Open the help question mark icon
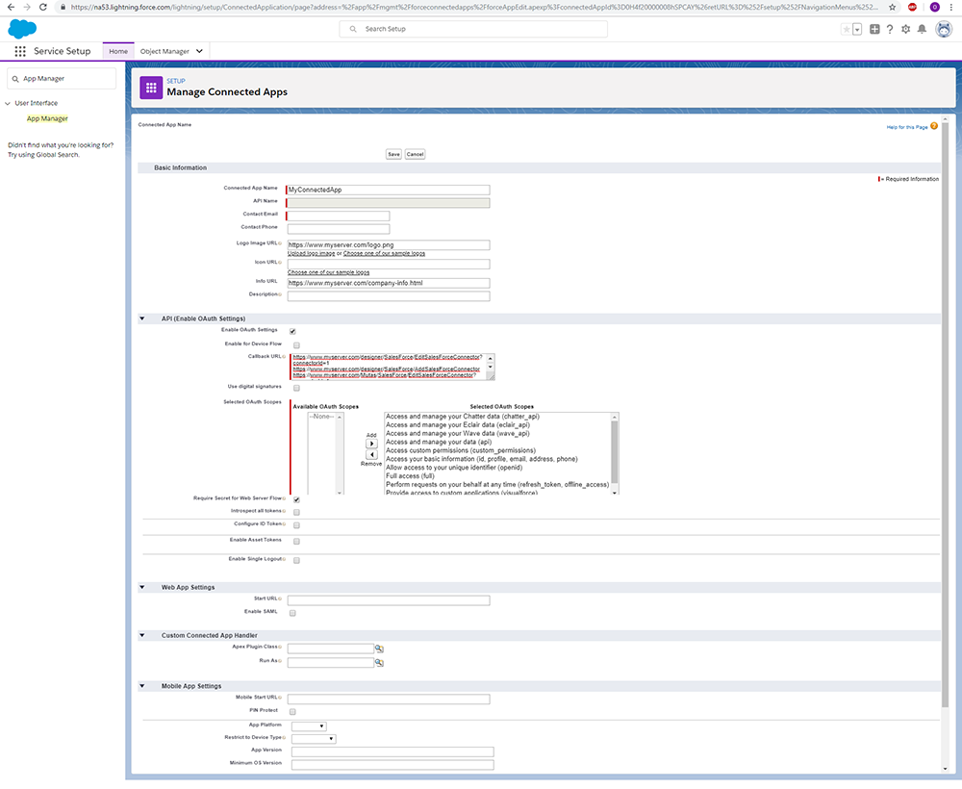 [890, 30]
